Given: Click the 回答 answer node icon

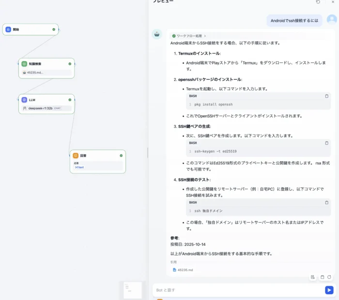Looking at the screenshot, I should [x=76, y=155].
